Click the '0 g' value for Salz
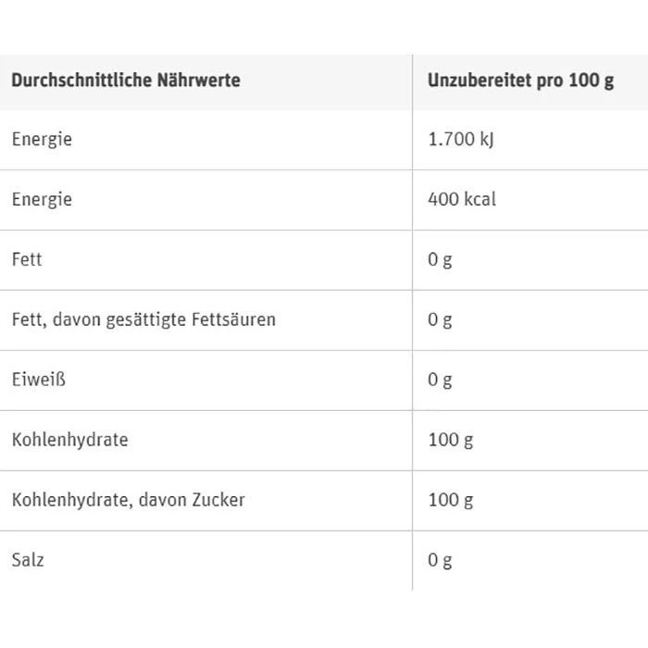648x648 pixels. click(x=440, y=560)
